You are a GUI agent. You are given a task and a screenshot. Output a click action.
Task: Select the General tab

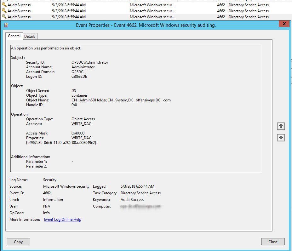[14, 36]
